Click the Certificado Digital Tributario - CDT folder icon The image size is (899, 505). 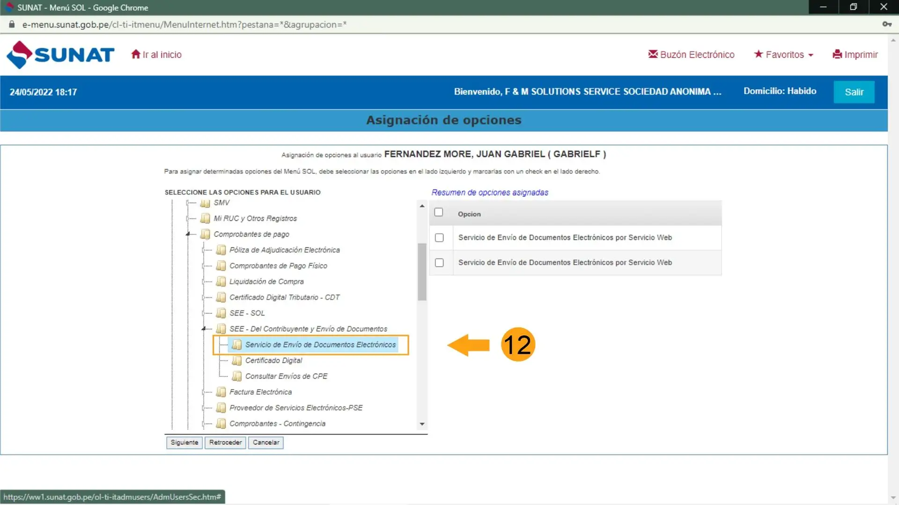click(221, 297)
